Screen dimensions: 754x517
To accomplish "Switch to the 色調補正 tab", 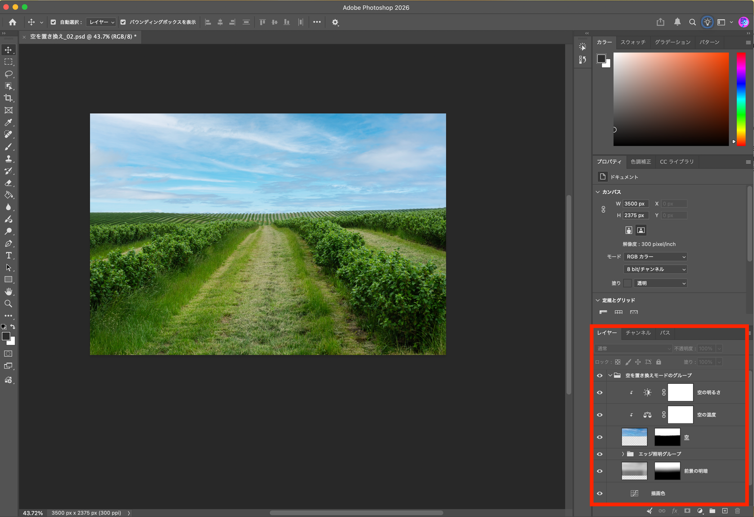I will (641, 162).
